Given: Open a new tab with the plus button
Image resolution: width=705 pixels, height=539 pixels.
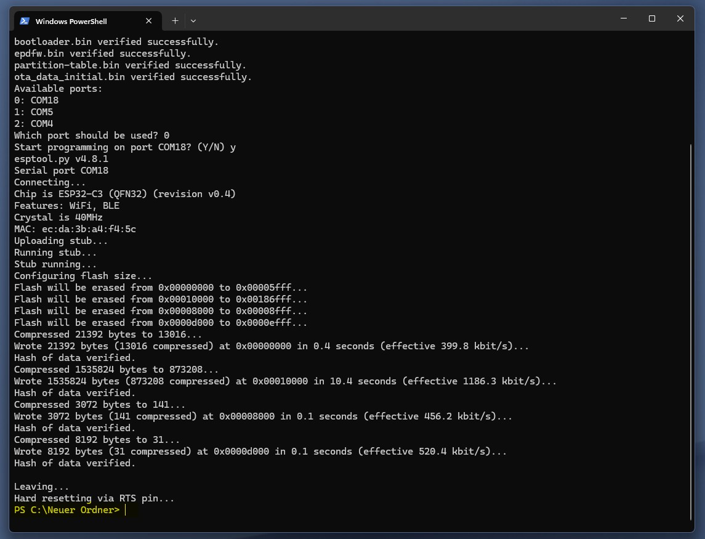Looking at the screenshot, I should 175,21.
